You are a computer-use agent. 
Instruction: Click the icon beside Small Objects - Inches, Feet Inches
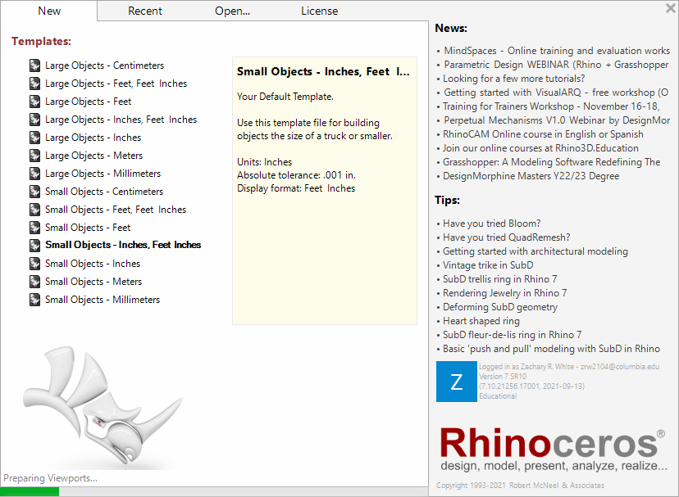[34, 246]
